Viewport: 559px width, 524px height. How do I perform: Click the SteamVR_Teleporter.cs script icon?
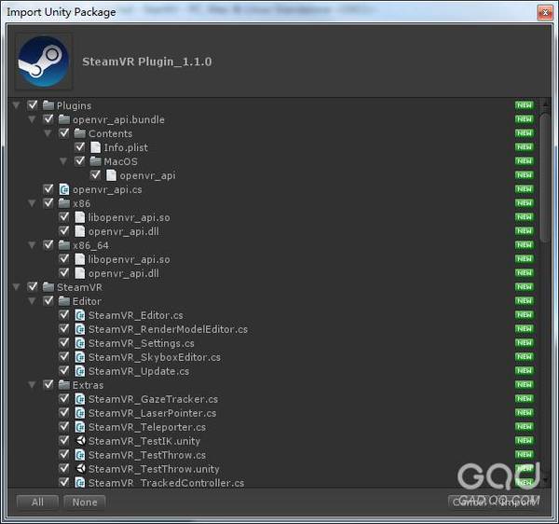pyautogui.click(x=79, y=427)
